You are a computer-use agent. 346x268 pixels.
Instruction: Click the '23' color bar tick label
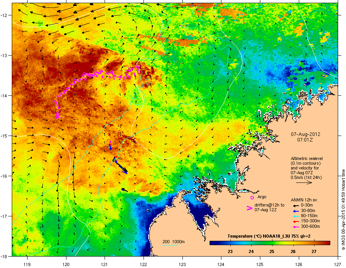pyautogui.click(x=230, y=251)
